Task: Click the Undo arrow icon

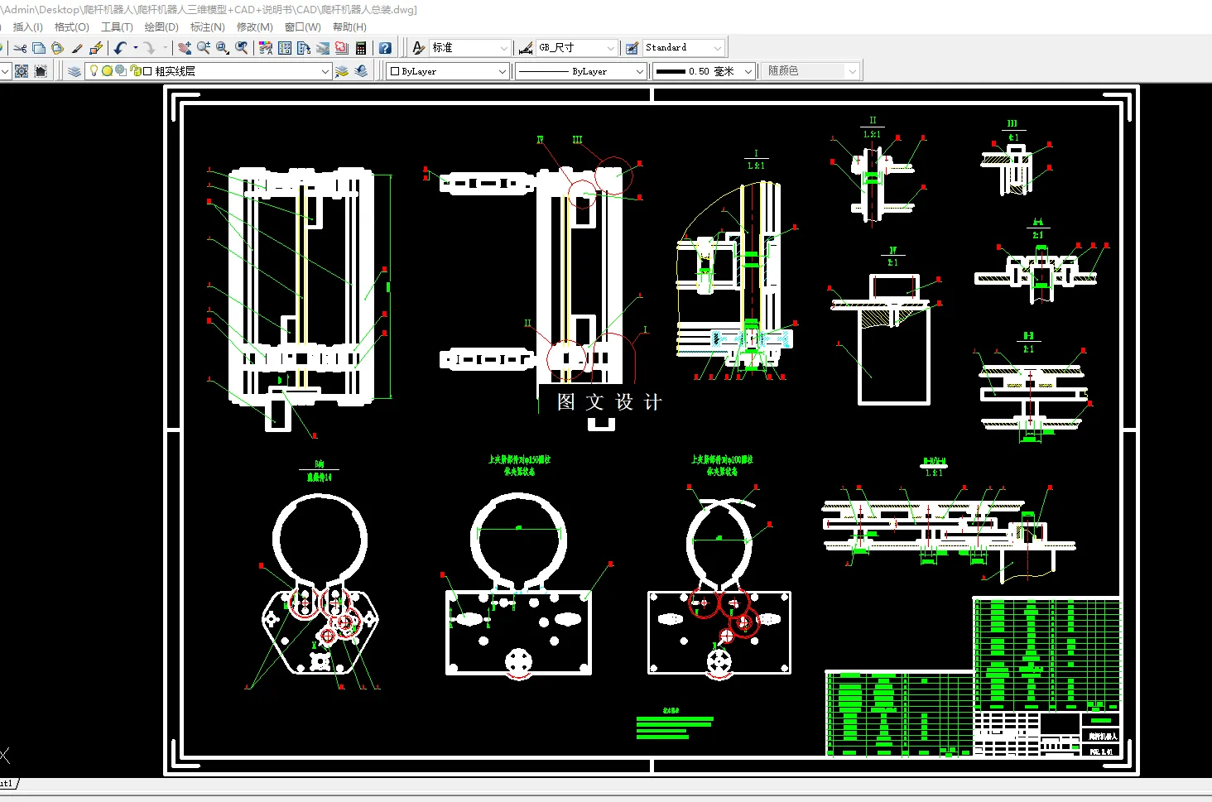Action: click(121, 48)
